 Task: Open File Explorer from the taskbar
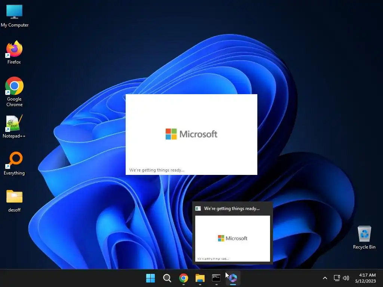pos(200,278)
